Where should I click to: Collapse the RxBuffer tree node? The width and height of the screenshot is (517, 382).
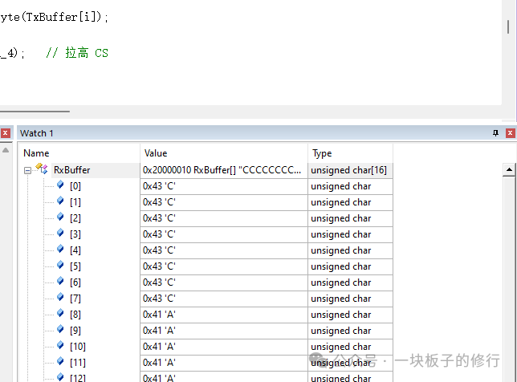click(x=27, y=170)
